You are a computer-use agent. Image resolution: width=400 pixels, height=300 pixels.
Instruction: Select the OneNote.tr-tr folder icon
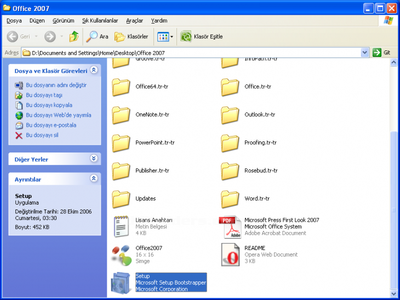[x=121, y=115]
